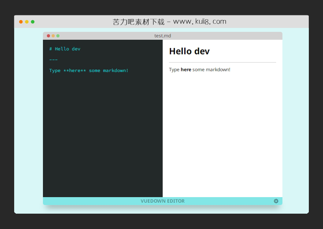Click inside the markdown editor pane

(102, 118)
